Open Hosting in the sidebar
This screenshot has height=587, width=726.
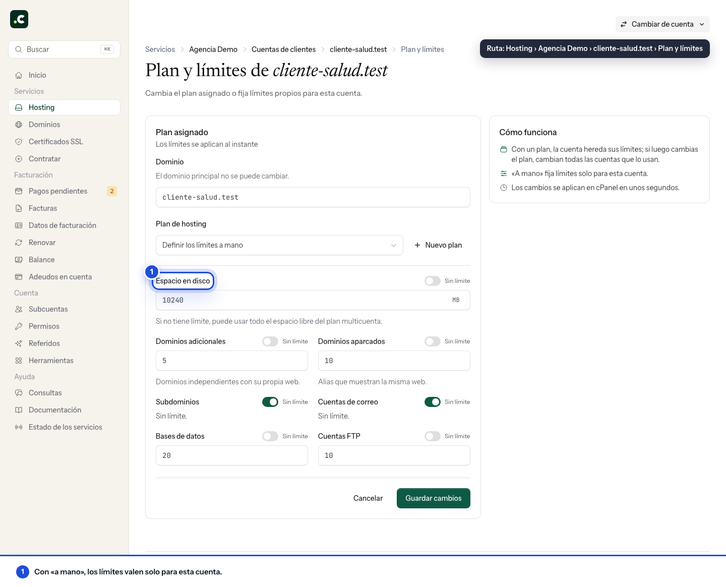coord(65,107)
